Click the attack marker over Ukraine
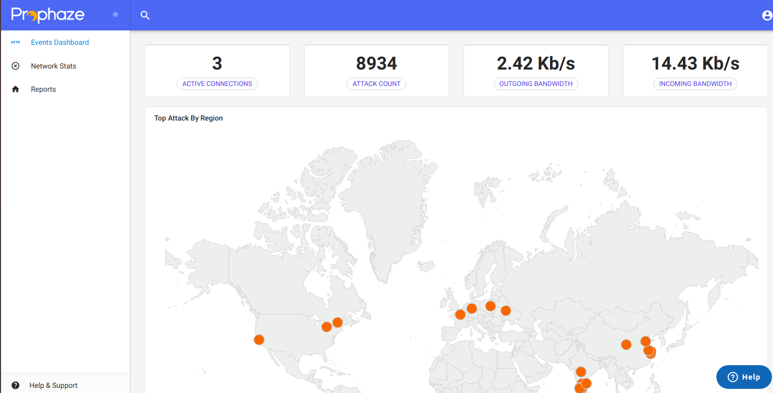Viewport: 773px width, 393px height. tap(506, 311)
